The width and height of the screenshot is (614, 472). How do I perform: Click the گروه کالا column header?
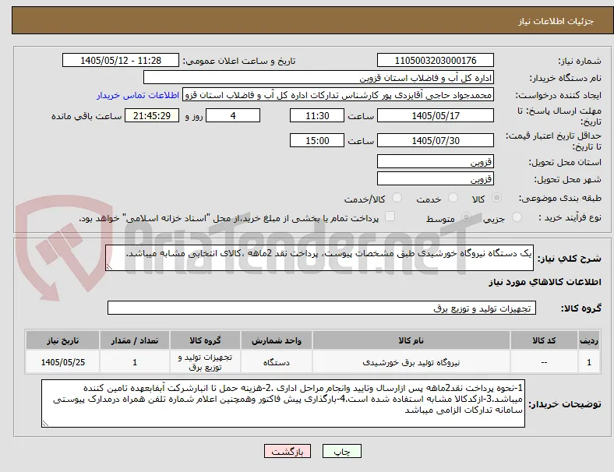(x=205, y=340)
